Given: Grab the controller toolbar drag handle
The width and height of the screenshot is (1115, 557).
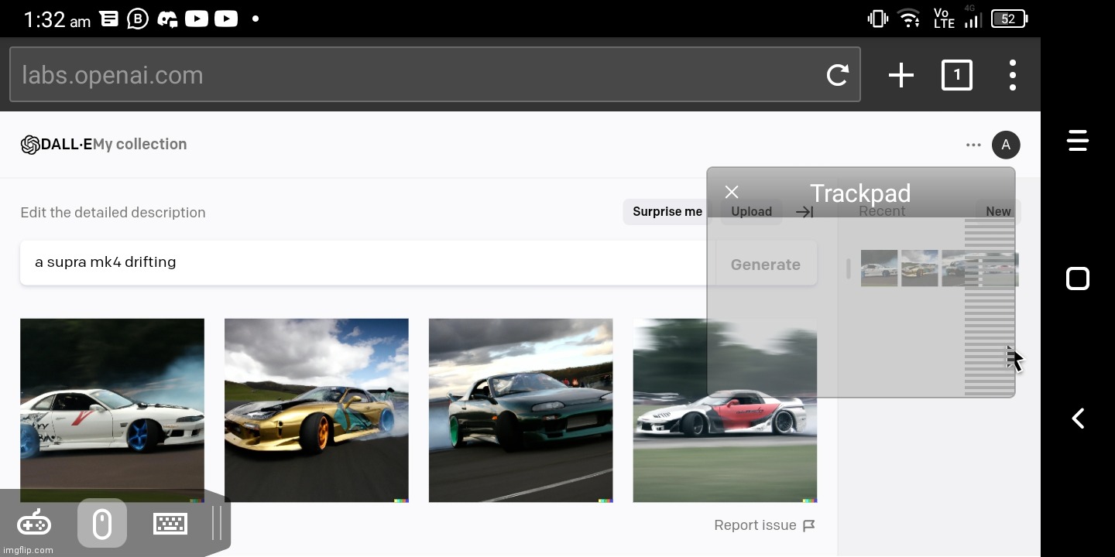Looking at the screenshot, I should (x=217, y=523).
